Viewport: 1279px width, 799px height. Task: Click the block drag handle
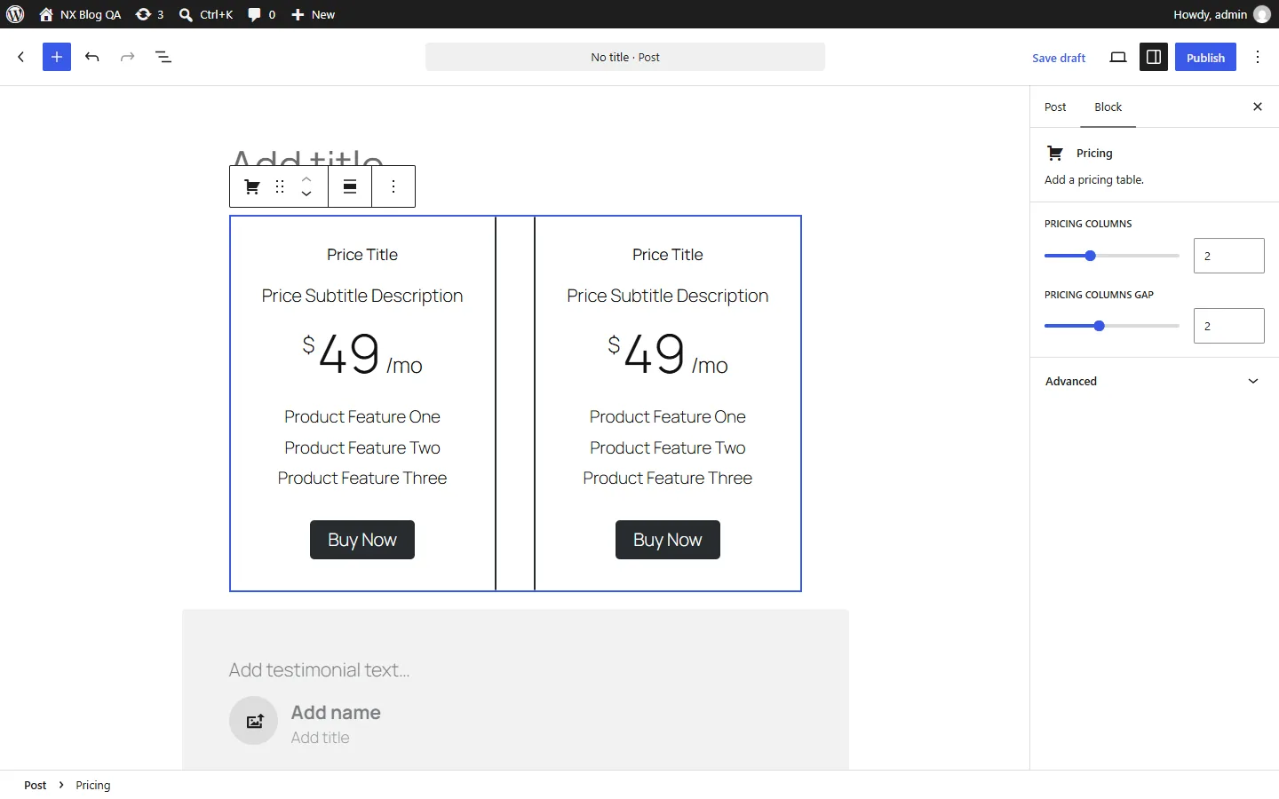(x=280, y=186)
